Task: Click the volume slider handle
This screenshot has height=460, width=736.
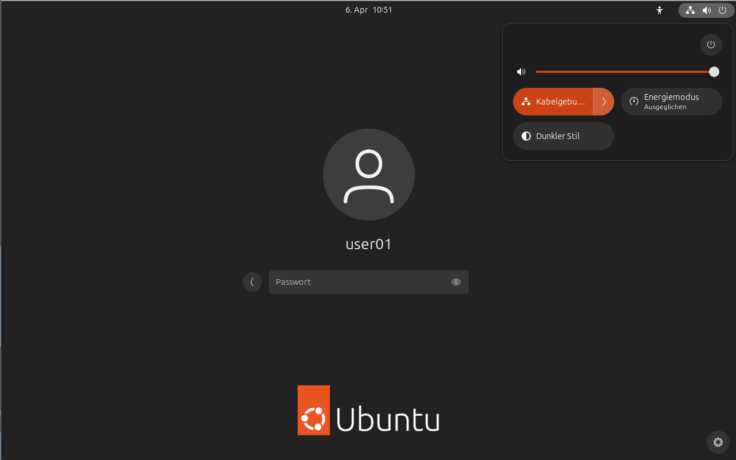Action: point(714,72)
